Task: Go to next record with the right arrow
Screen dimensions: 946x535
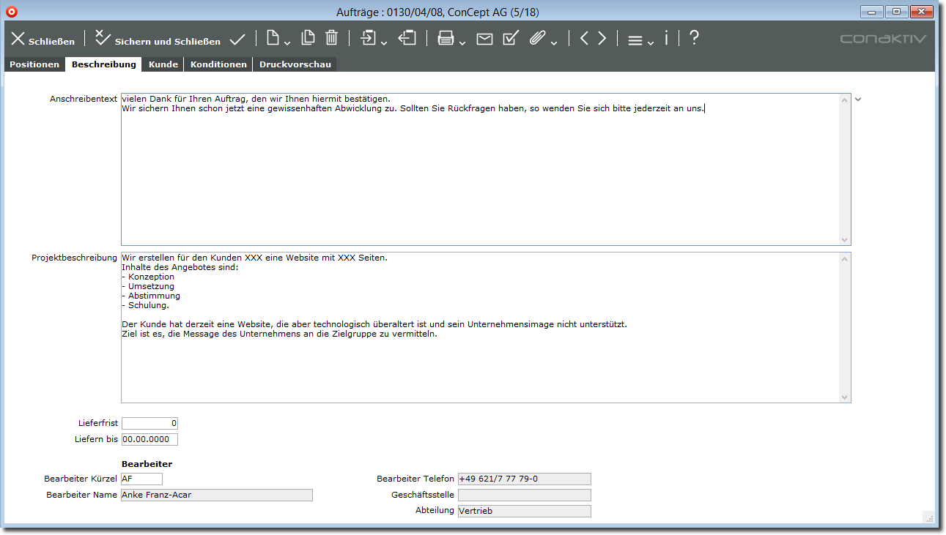Action: point(602,39)
